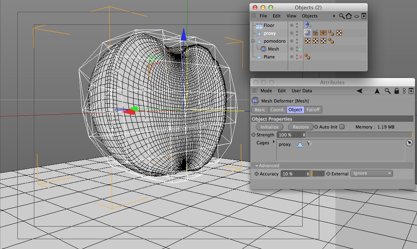This screenshot has height=249, width=417.
Task: Select first checkerboard texture tag on pomodoro row
Action: (x=307, y=41)
